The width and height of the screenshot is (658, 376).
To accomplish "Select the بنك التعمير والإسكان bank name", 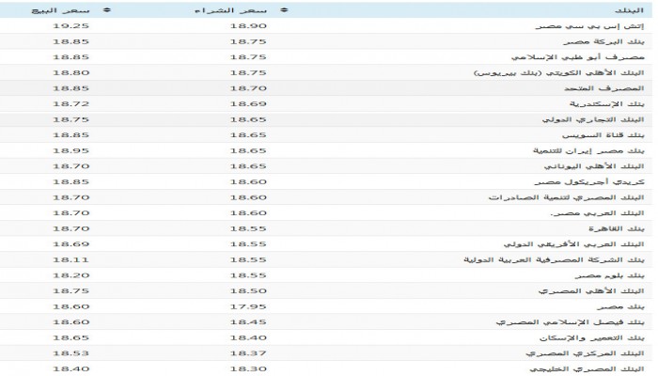I will tap(591, 337).
